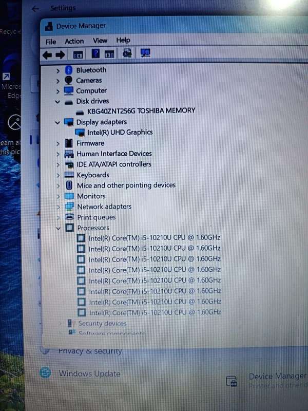Collapse the Disk drives category
Viewport: 308px width, 411px height.
(x=58, y=102)
